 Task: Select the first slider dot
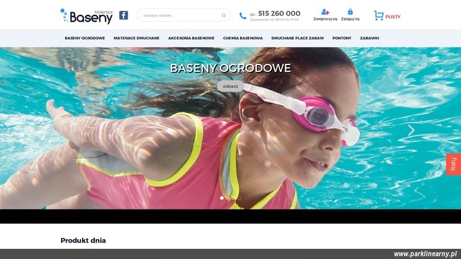pos(222,198)
